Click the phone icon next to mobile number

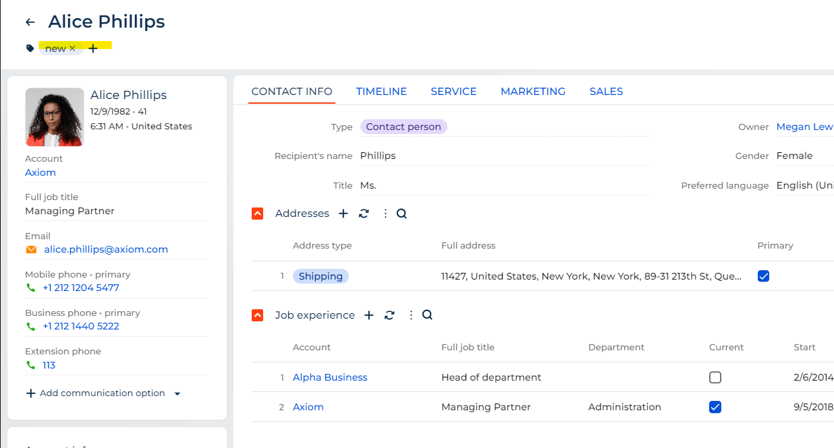pyautogui.click(x=30, y=288)
